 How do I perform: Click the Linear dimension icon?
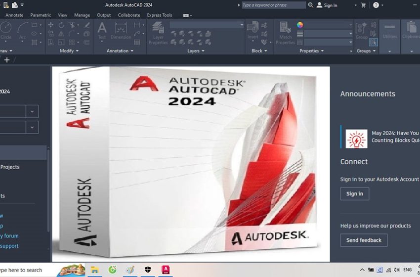coord(137,25)
